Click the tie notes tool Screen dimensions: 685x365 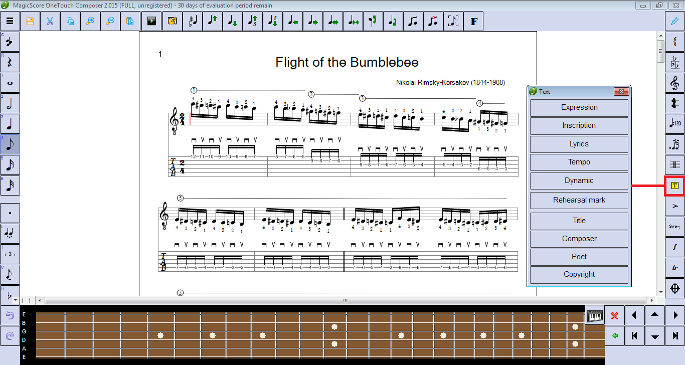click(10, 233)
